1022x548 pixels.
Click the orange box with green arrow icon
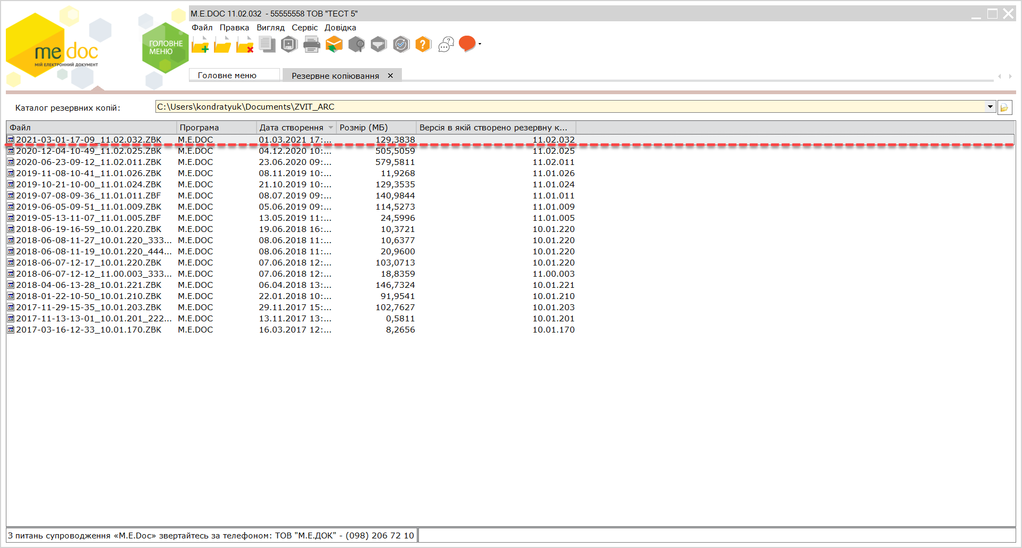coord(334,45)
